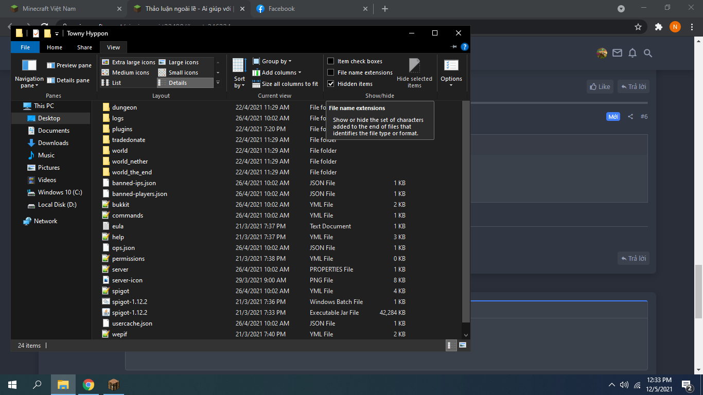This screenshot has width=703, height=395.
Task: Open the Minecraft icon in taskbar
Action: pos(114,385)
